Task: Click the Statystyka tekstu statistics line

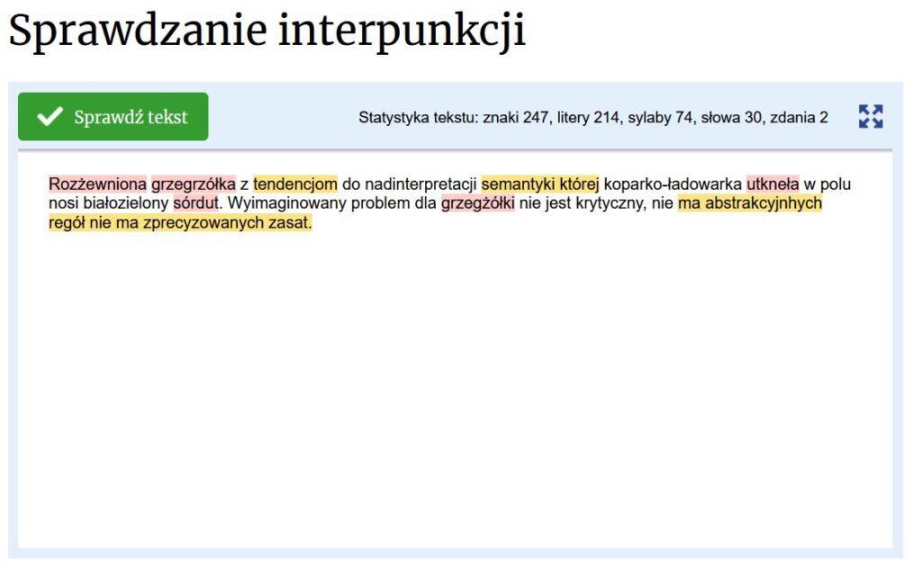Action: (592, 117)
